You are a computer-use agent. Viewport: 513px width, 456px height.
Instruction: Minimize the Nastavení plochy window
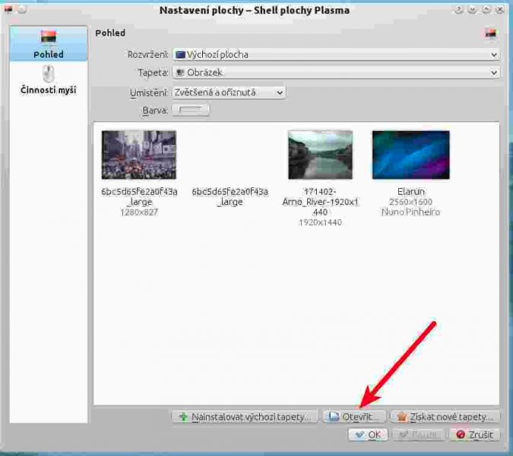point(472,10)
